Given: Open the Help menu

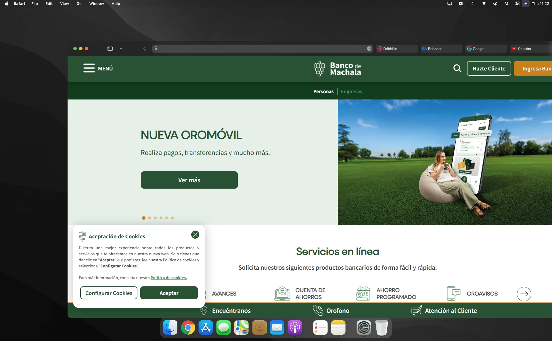Looking at the screenshot, I should pos(116,3).
